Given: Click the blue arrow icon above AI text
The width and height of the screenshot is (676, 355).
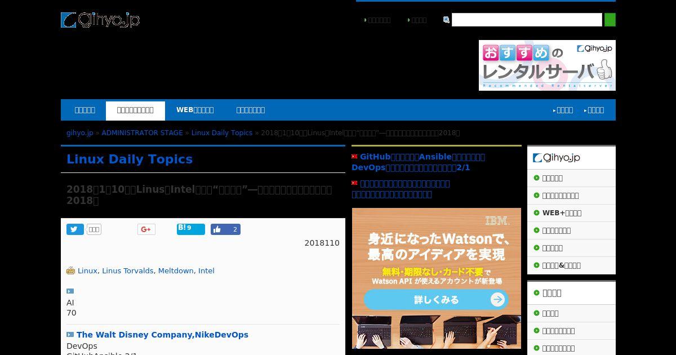Looking at the screenshot, I should 70,291.
